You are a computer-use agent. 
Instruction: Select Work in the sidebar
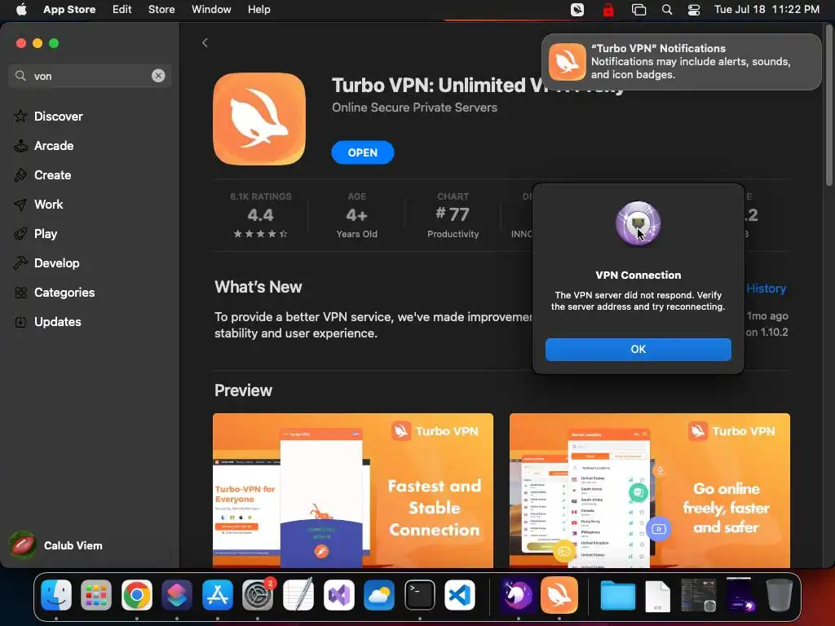tap(48, 204)
